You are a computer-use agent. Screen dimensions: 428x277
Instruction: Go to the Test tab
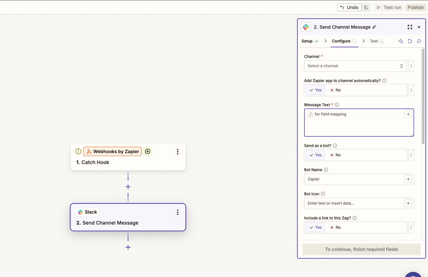[374, 41]
